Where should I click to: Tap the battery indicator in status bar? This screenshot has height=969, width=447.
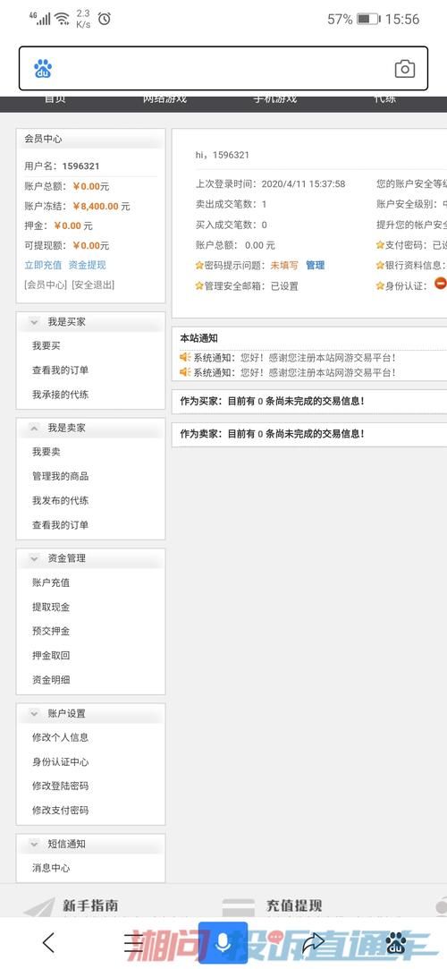[x=368, y=19]
